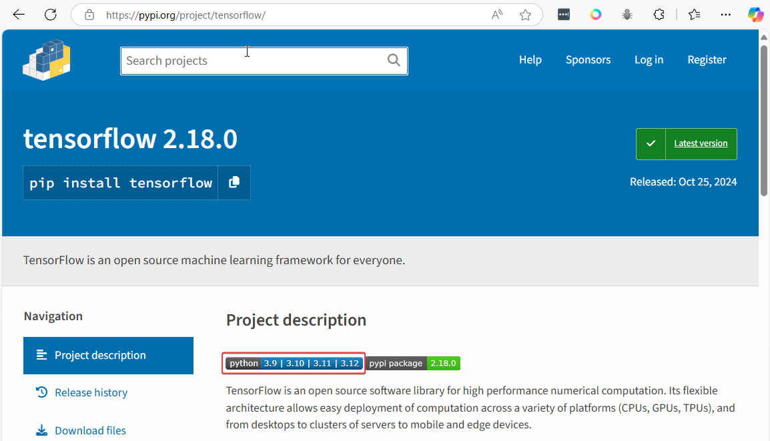Click the bug extension icon
770x441 pixels.
click(627, 15)
